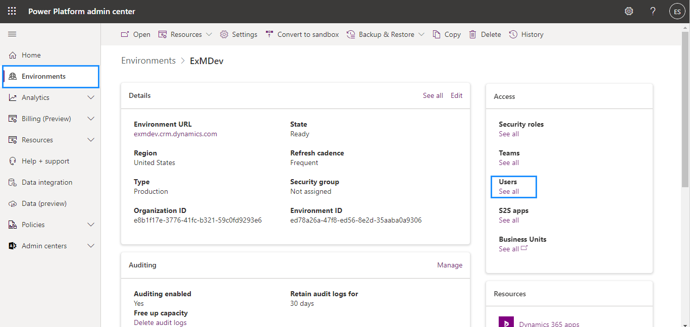Click the Resources sidebar icon

click(x=13, y=140)
